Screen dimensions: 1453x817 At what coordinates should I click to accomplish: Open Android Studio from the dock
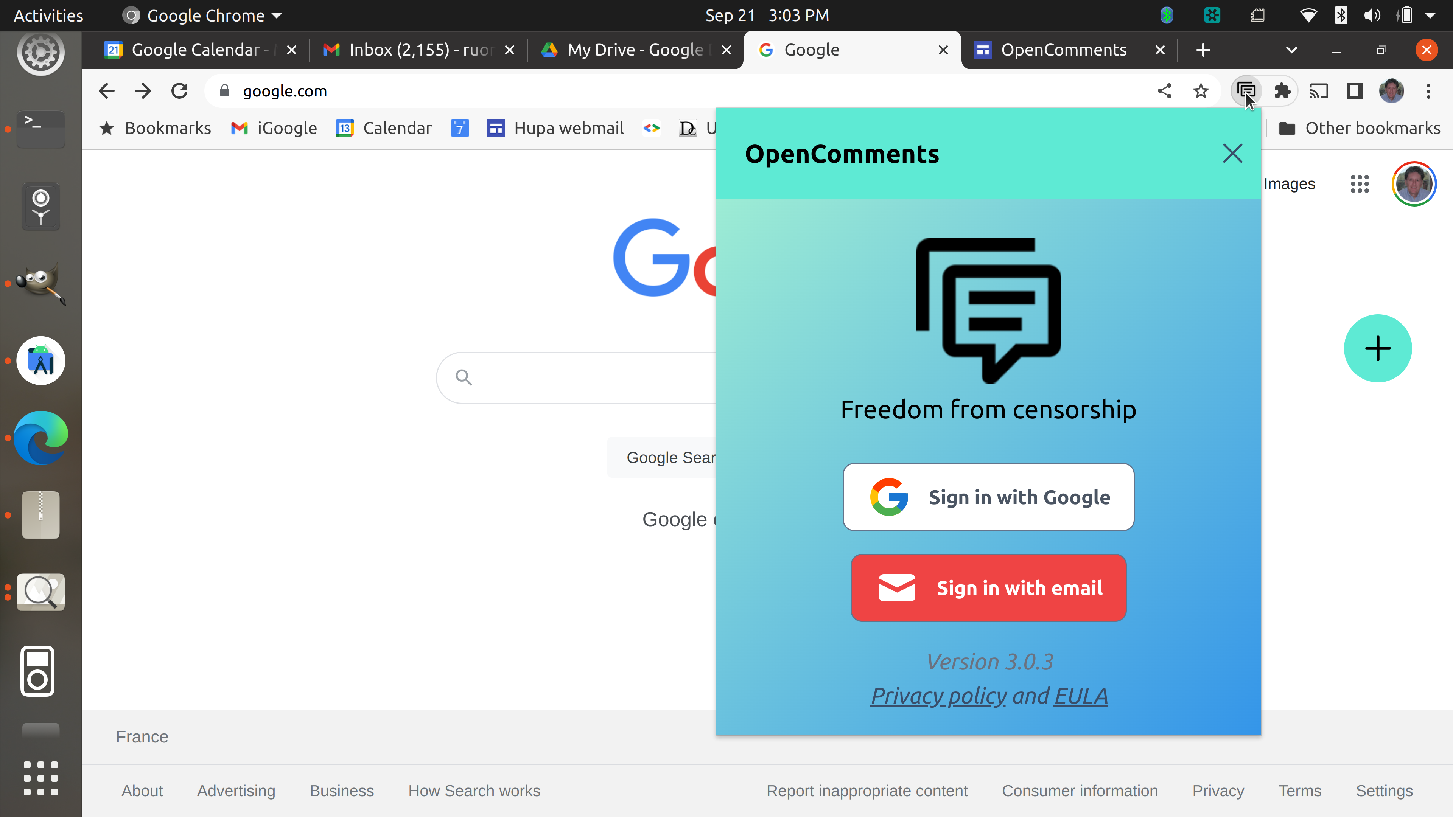(x=40, y=361)
